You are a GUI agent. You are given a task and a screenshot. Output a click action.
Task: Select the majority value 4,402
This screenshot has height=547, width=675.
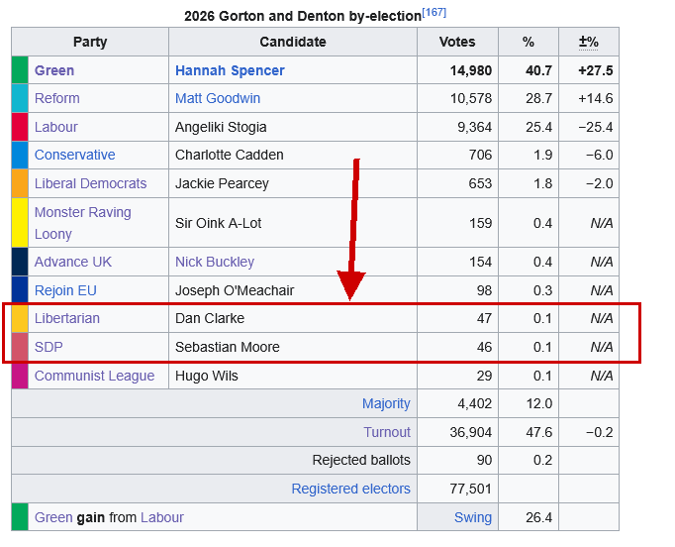pos(474,403)
